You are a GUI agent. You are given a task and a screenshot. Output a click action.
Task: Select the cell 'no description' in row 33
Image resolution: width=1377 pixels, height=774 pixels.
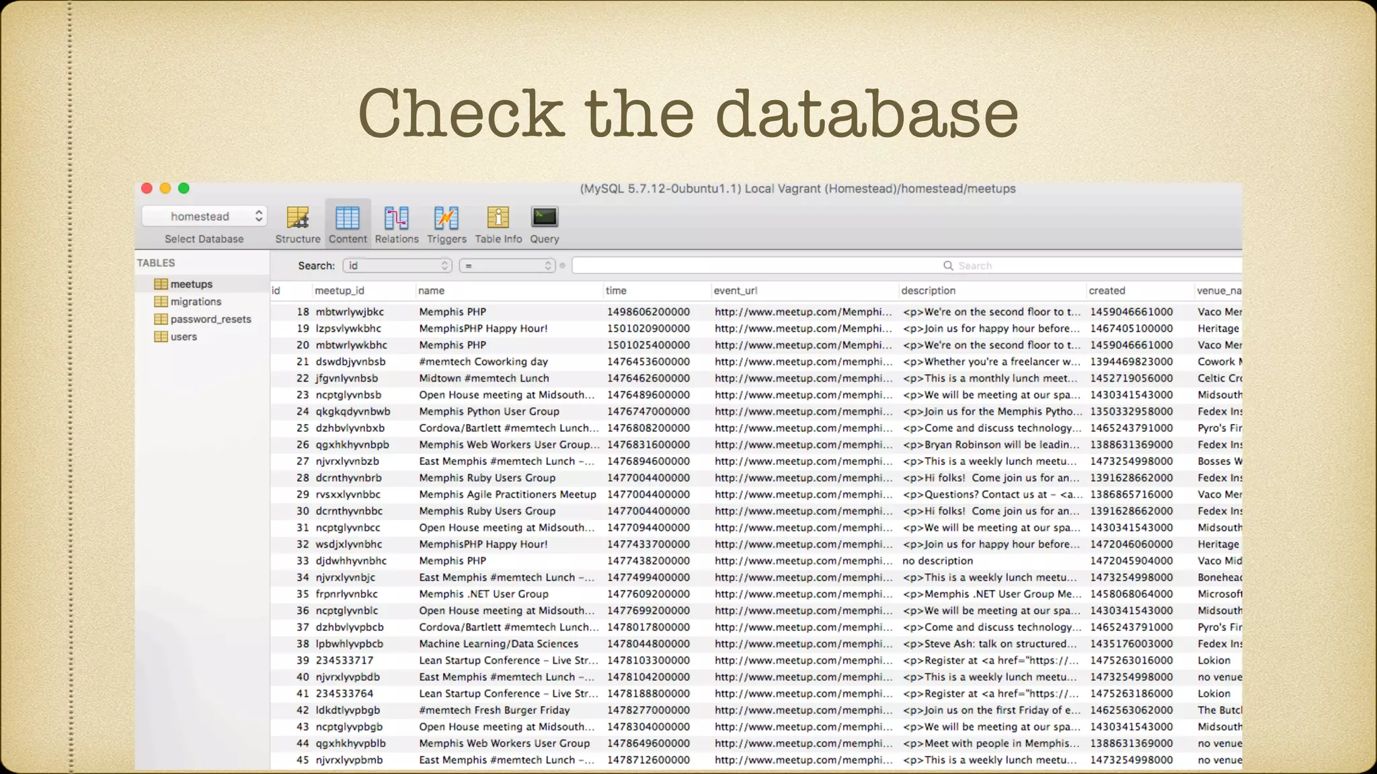(937, 561)
